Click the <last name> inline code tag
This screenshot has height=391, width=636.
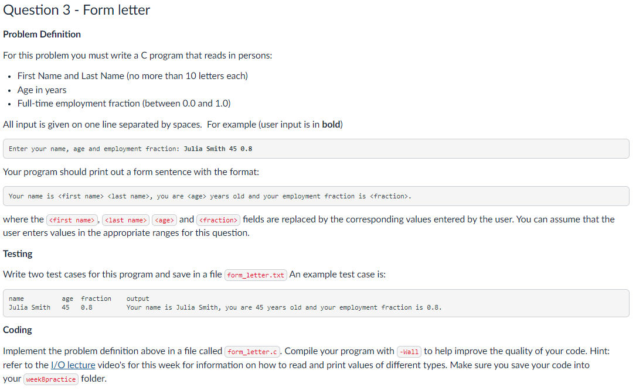coord(126,220)
